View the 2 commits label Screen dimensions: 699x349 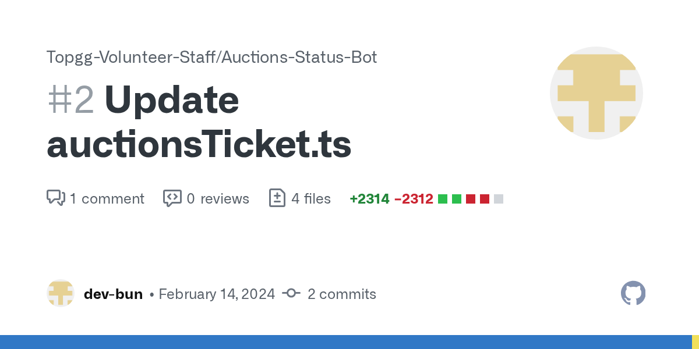342,294
